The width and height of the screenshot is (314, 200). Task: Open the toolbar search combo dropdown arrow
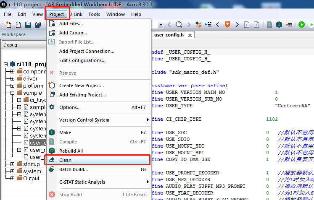(x=161, y=25)
